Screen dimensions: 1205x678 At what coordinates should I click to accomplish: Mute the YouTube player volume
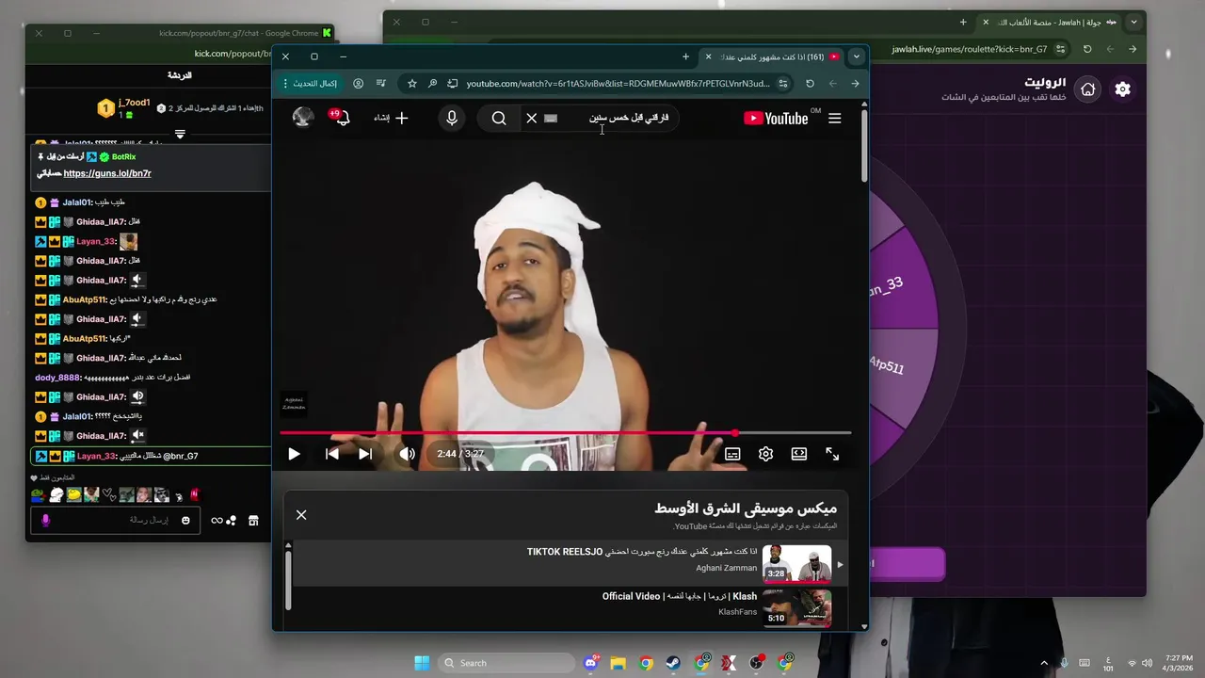407,454
